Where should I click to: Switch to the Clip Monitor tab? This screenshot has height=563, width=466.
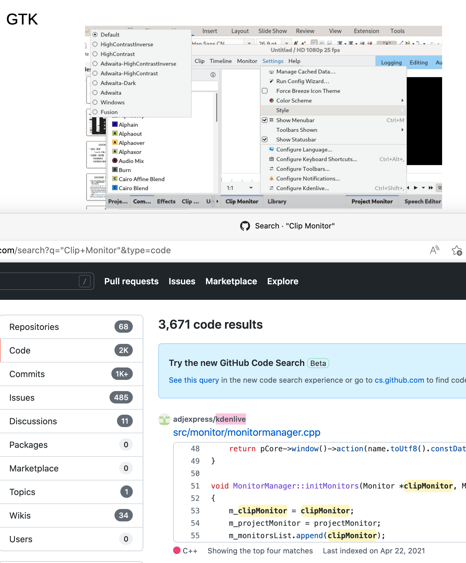(x=242, y=201)
